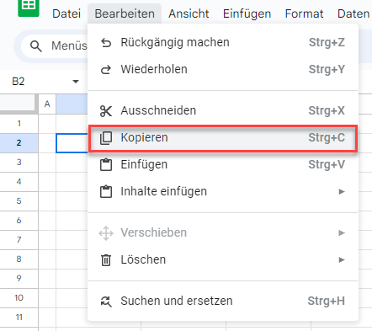Select row 5 header

coord(19,201)
